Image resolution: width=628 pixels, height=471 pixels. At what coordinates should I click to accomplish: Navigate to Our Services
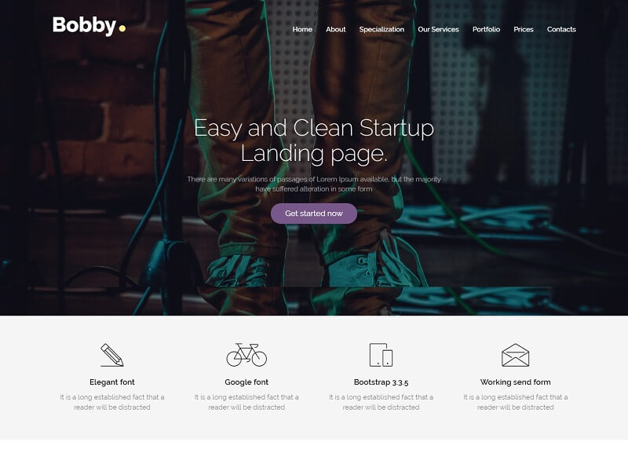(438, 29)
